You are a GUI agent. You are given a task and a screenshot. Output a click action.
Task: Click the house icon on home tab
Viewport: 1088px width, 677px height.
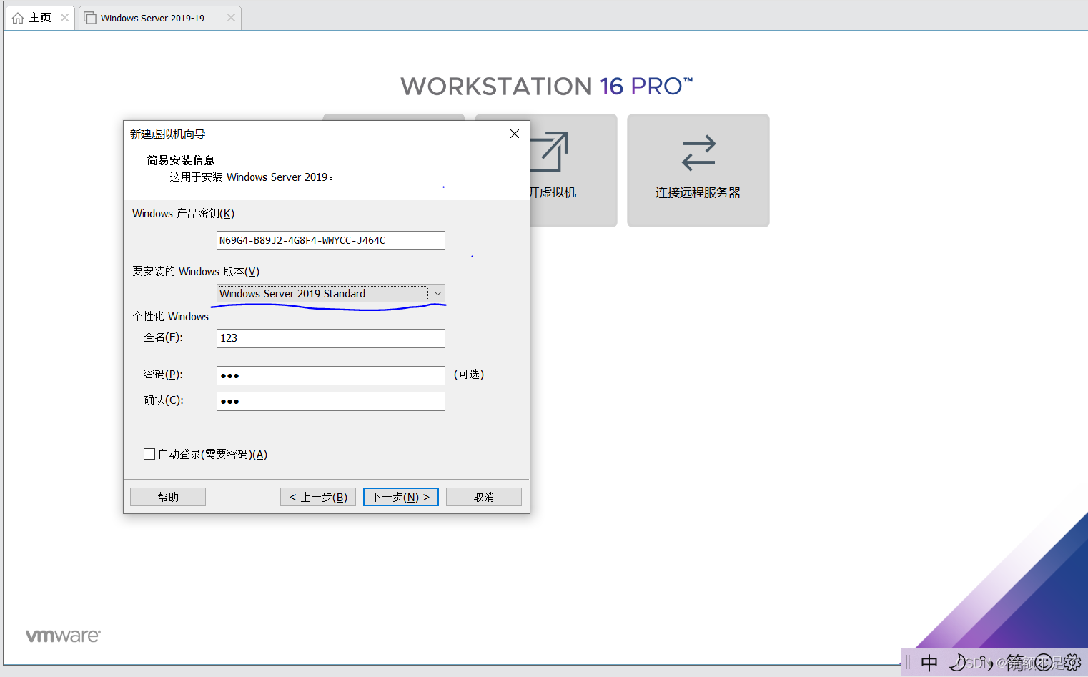point(18,18)
